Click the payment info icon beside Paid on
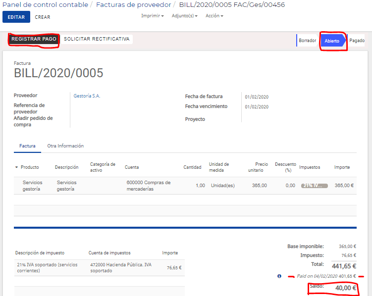The image size is (372, 296). coord(279,276)
